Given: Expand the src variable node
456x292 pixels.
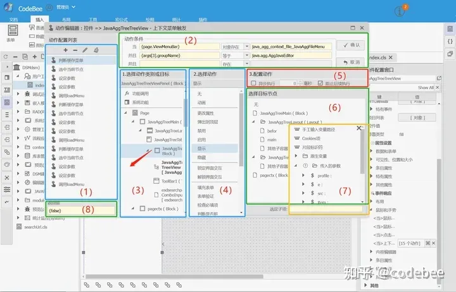Looking at the screenshot, I should tap(303, 193).
